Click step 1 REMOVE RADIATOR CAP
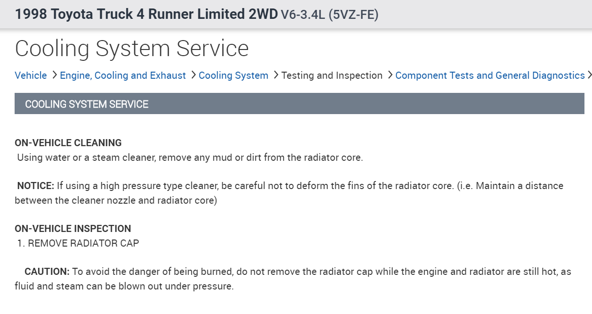Viewport: 592px width, 314px height. coord(78,243)
